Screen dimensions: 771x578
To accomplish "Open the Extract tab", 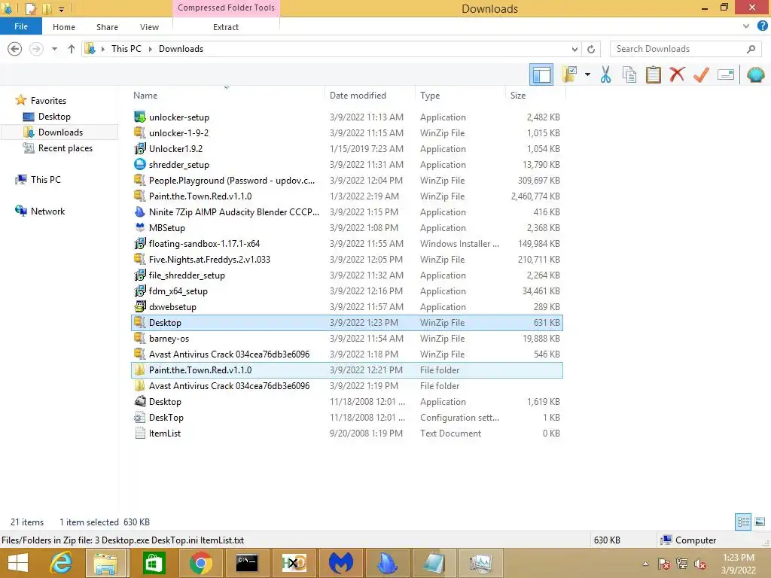I will pyautogui.click(x=226, y=27).
